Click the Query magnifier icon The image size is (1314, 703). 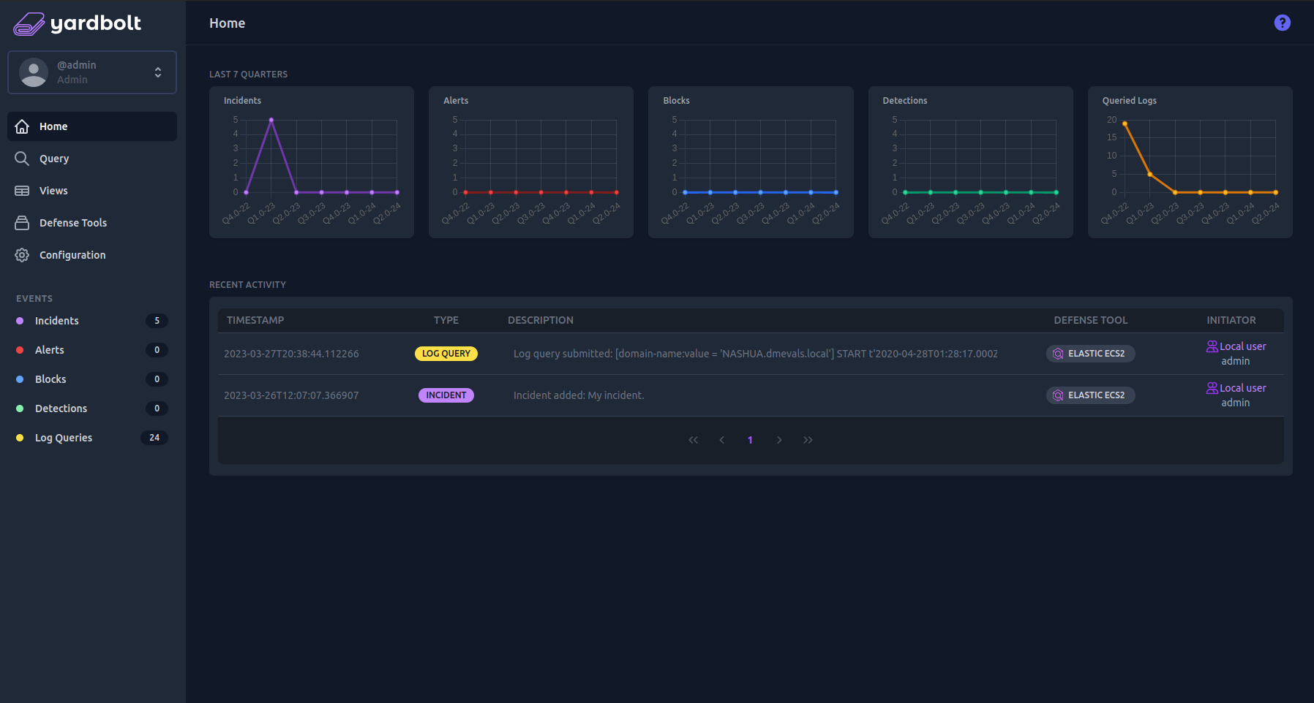click(22, 159)
